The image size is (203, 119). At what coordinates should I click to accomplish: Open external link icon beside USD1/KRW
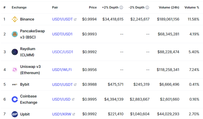[74, 114]
